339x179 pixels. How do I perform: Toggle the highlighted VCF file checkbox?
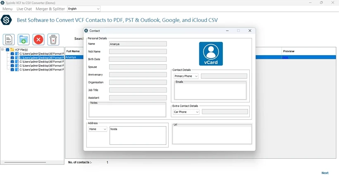[12, 58]
